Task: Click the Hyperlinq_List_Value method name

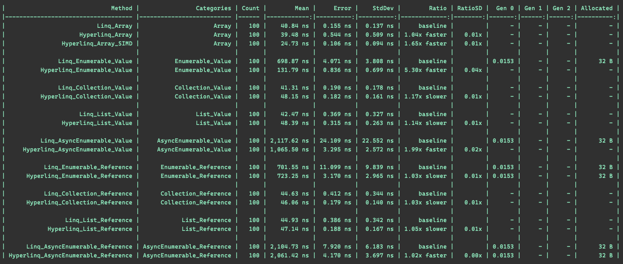Action: [97, 123]
